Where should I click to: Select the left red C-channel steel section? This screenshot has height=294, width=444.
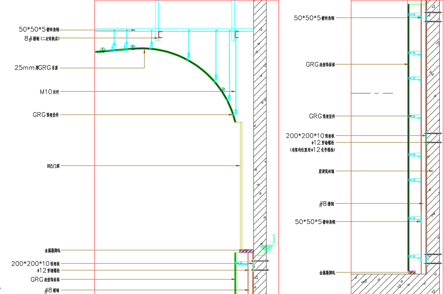pyautogui.click(x=160, y=35)
